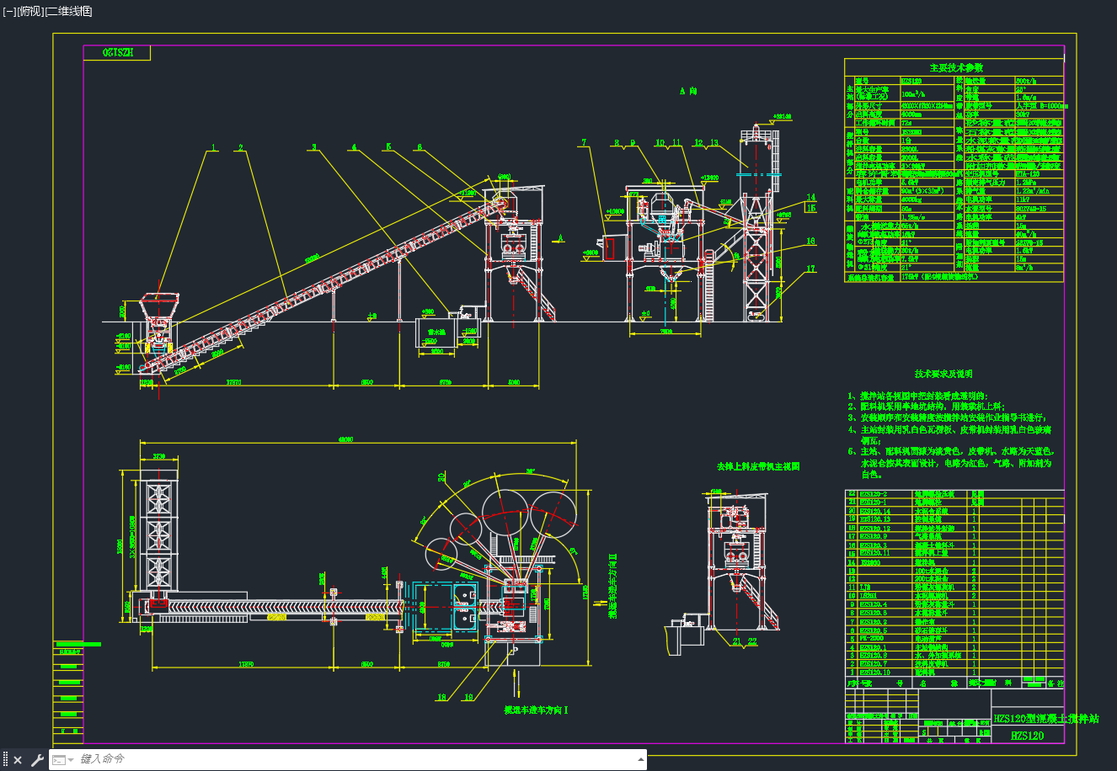Open command line customize wrench menu
The height and width of the screenshot is (771, 1117).
(x=37, y=760)
